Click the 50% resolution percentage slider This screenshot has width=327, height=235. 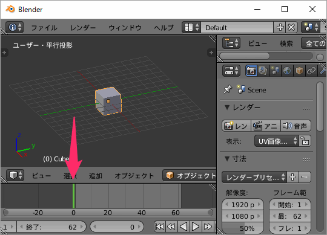243,228
